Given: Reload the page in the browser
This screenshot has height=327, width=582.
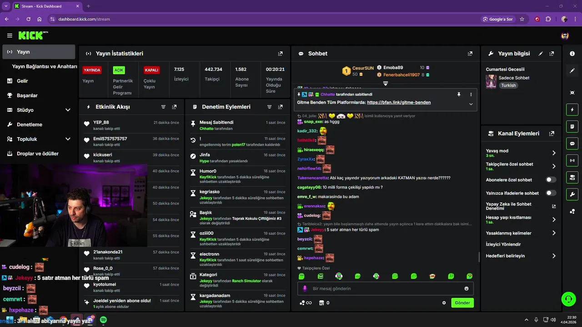Looking at the screenshot, I should pos(28,19).
